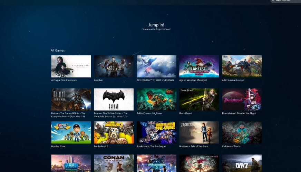Click the 'All Games' section heading
Screen dimensions: 301x172
tap(58, 51)
